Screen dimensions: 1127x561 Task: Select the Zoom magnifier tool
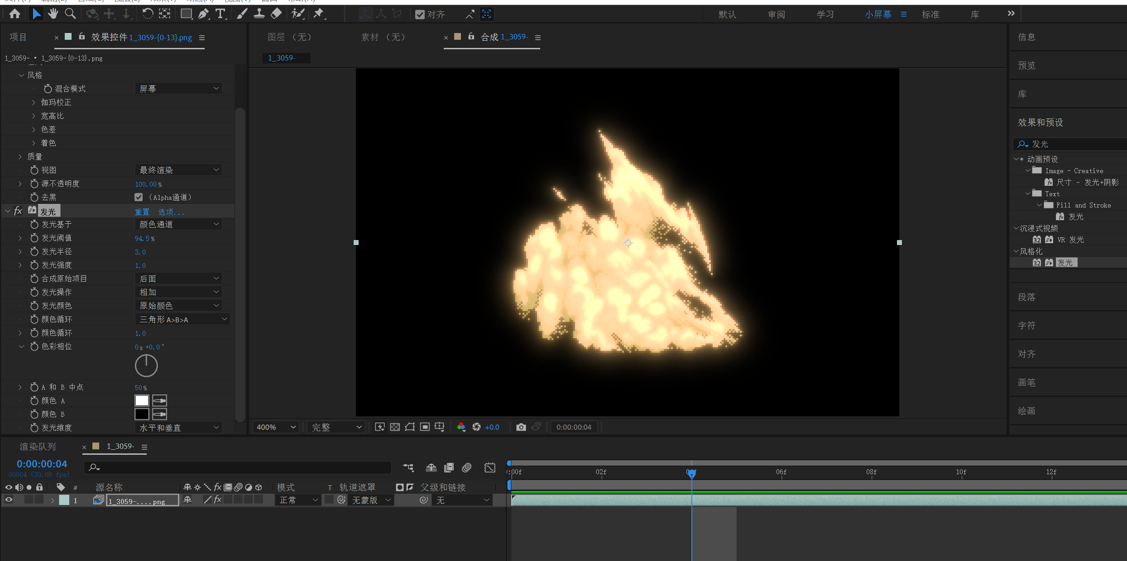[x=70, y=14]
